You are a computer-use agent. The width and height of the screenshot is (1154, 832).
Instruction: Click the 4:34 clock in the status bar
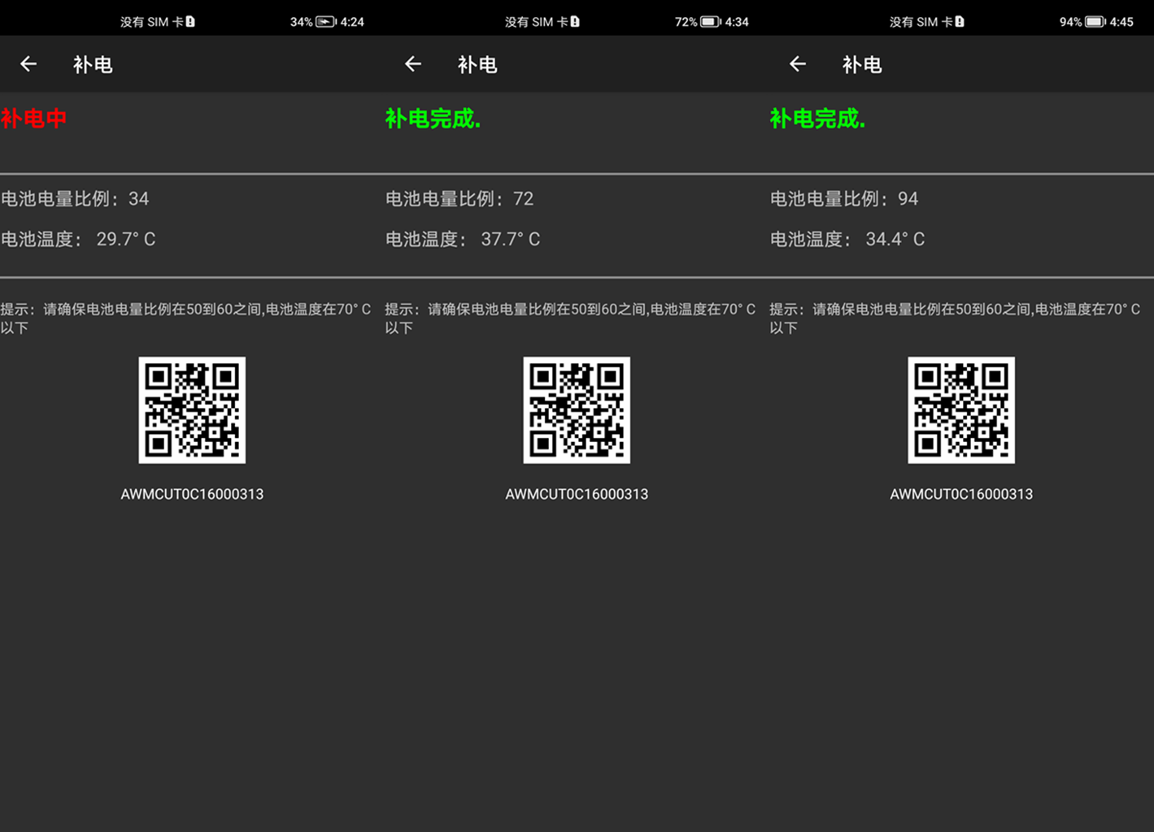(x=737, y=22)
